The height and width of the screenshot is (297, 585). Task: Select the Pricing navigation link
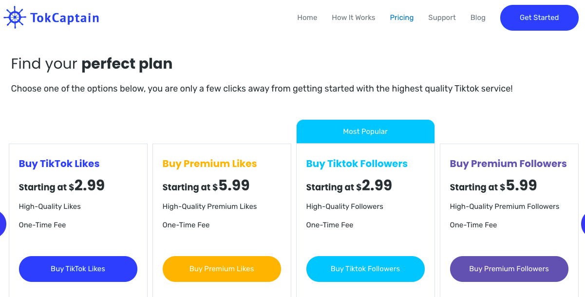401,18
